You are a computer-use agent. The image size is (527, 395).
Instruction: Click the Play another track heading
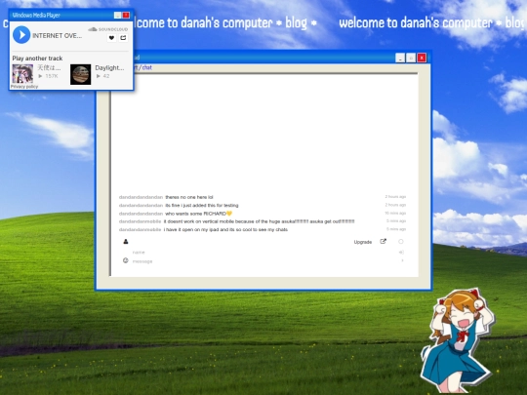(x=37, y=59)
